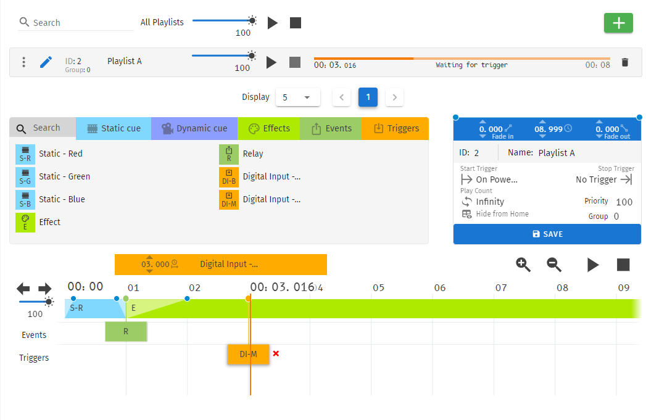Zoom in on the timeline
This screenshot has height=420, width=646.
[x=523, y=265]
